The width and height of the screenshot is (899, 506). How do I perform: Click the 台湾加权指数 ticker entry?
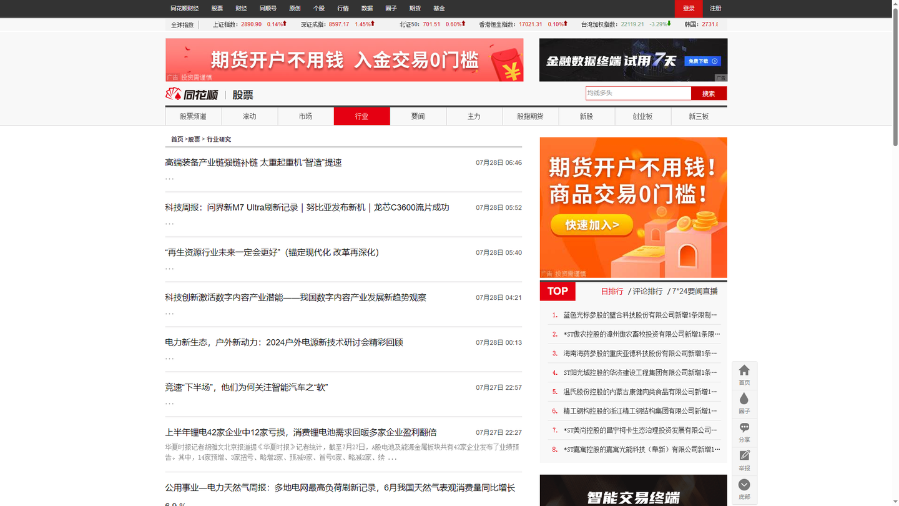point(626,24)
